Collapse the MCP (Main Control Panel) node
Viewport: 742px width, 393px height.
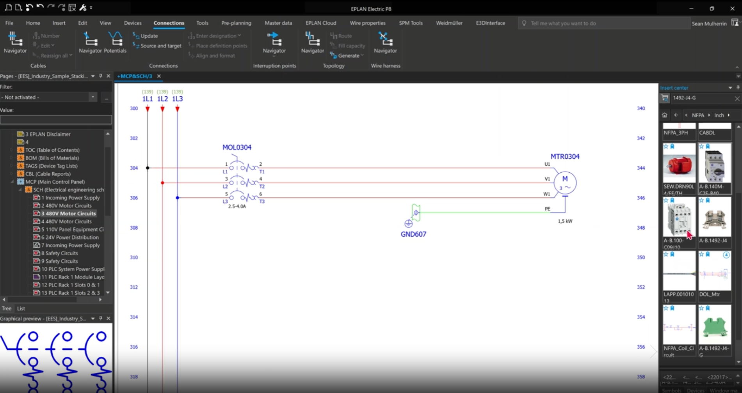click(12, 182)
